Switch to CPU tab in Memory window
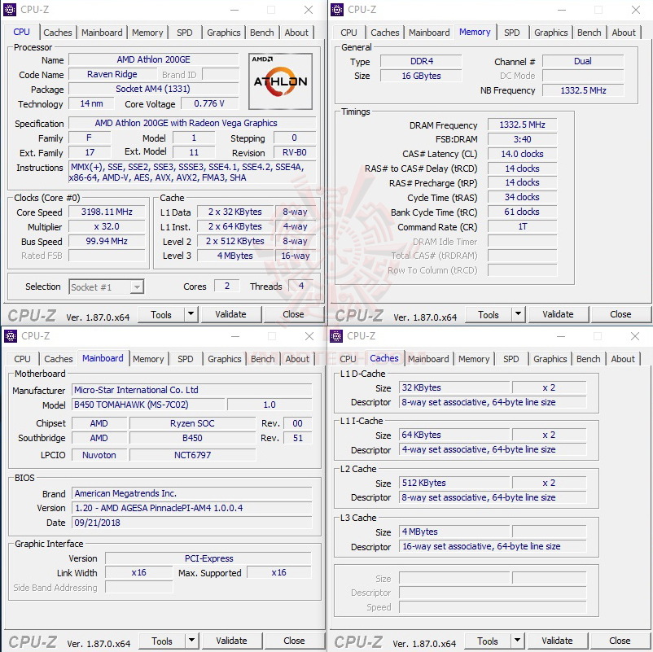The width and height of the screenshot is (653, 652). [x=348, y=33]
